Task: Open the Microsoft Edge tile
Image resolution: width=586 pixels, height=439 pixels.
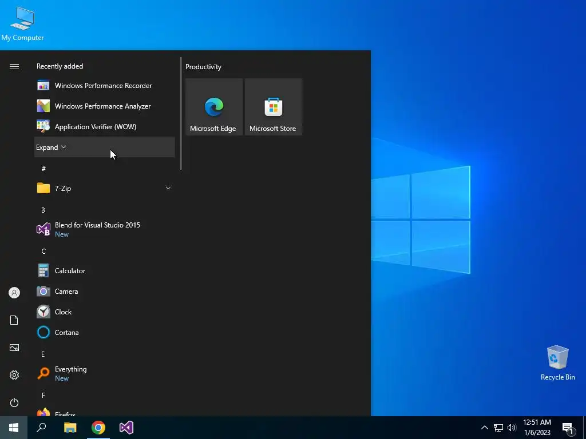Action: pos(214,107)
